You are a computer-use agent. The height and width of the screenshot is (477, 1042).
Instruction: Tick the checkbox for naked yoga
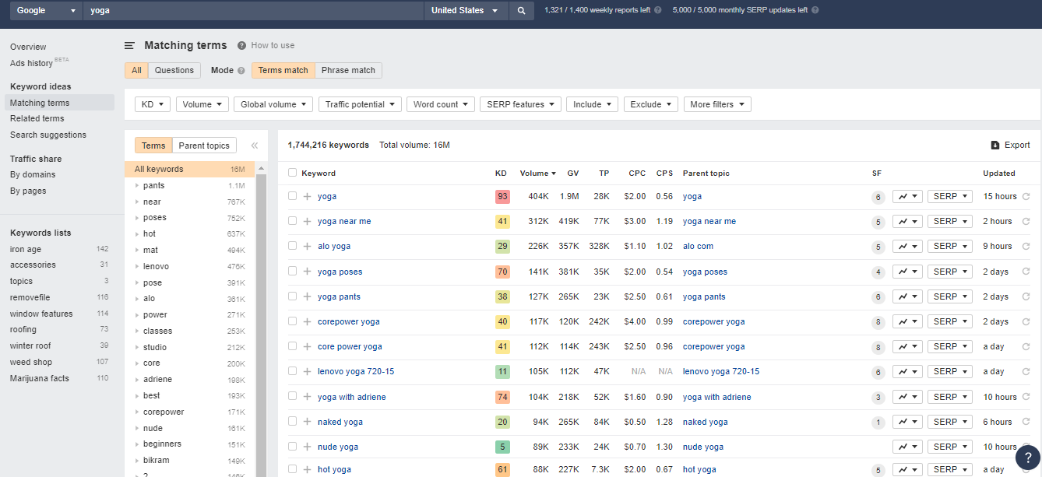(292, 422)
